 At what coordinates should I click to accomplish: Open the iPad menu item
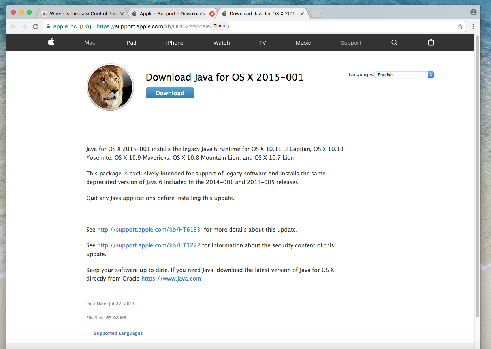[131, 43]
